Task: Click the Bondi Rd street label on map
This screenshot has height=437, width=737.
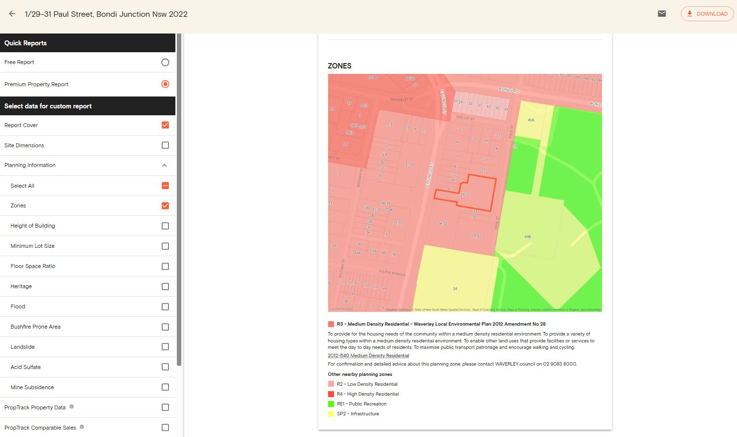Action: click(x=509, y=90)
